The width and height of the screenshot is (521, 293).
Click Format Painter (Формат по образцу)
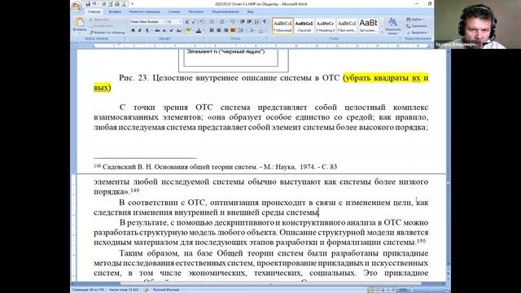click(107, 33)
